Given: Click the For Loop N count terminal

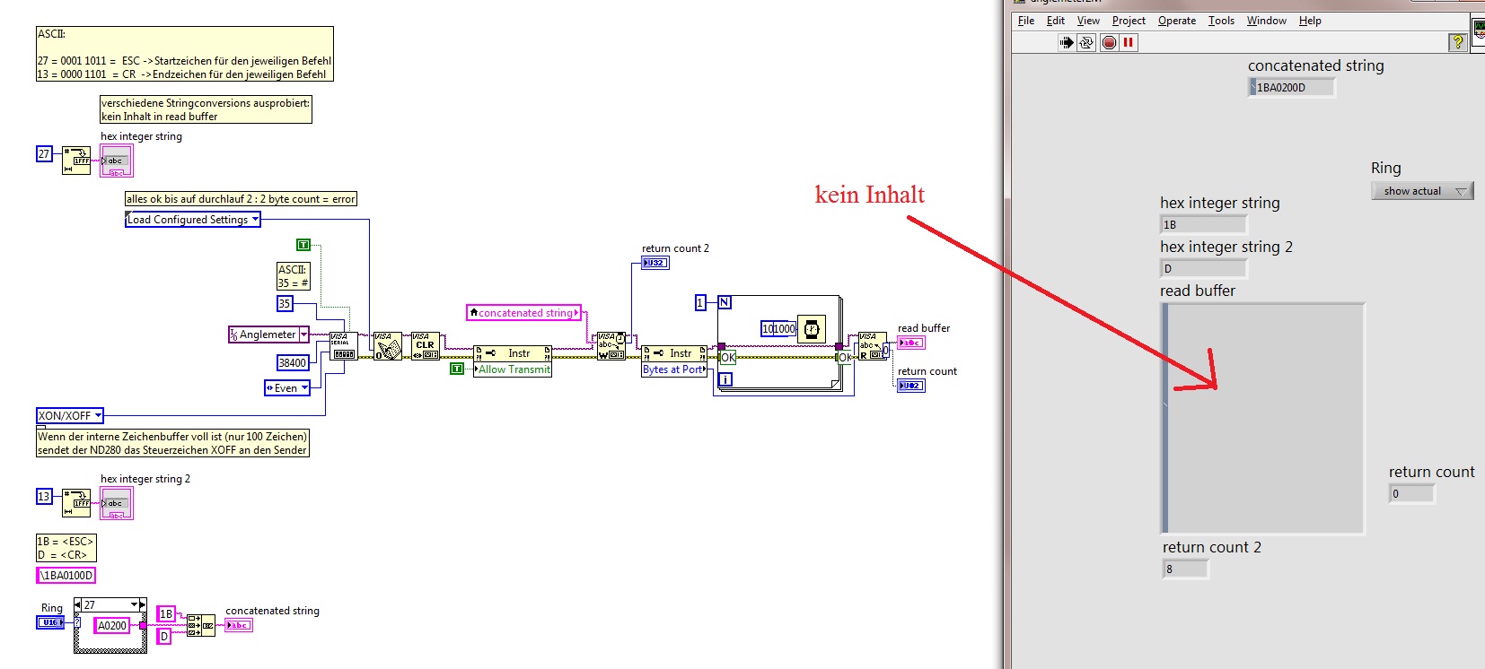Looking at the screenshot, I should click(725, 303).
